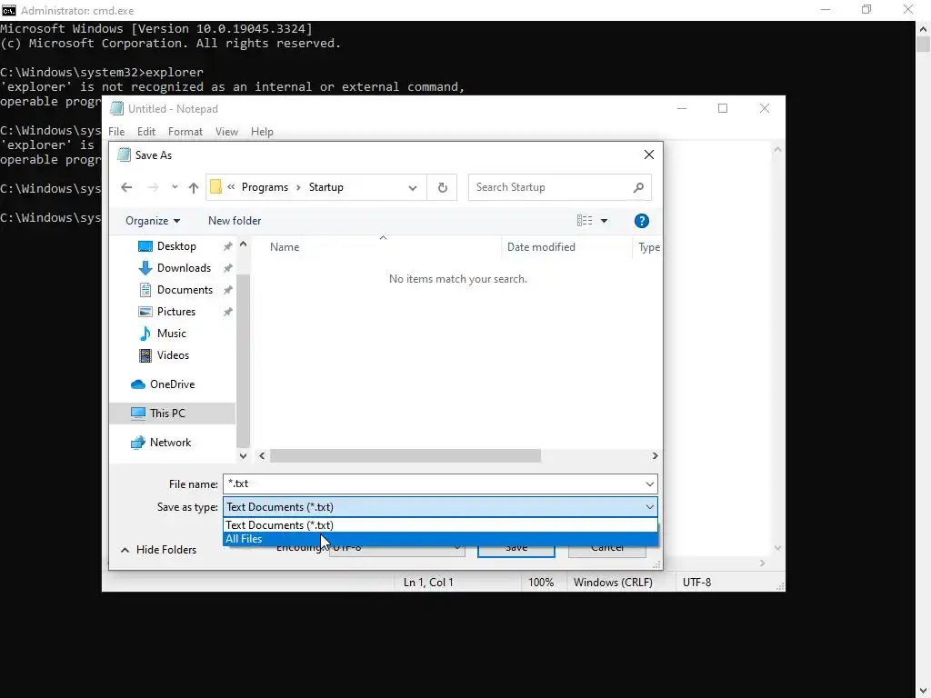Open Network in the navigation pane

pos(170,443)
